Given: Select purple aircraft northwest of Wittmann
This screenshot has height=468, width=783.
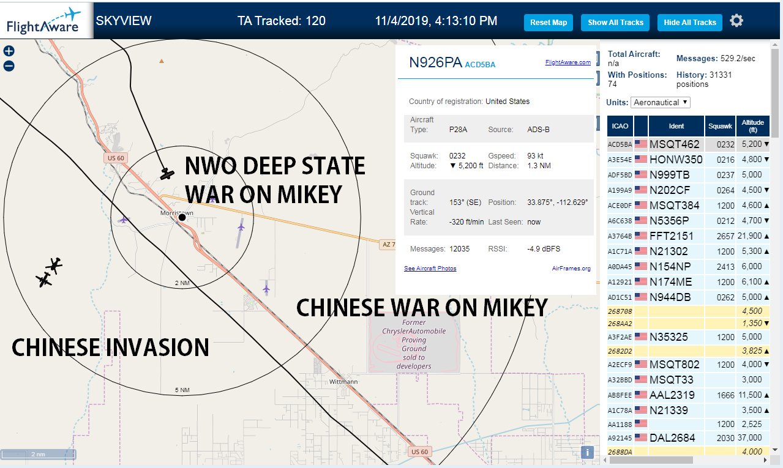Looking at the screenshot, I should 266,288.
